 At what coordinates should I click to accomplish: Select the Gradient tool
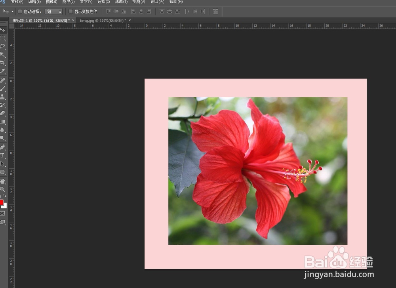point(2,122)
